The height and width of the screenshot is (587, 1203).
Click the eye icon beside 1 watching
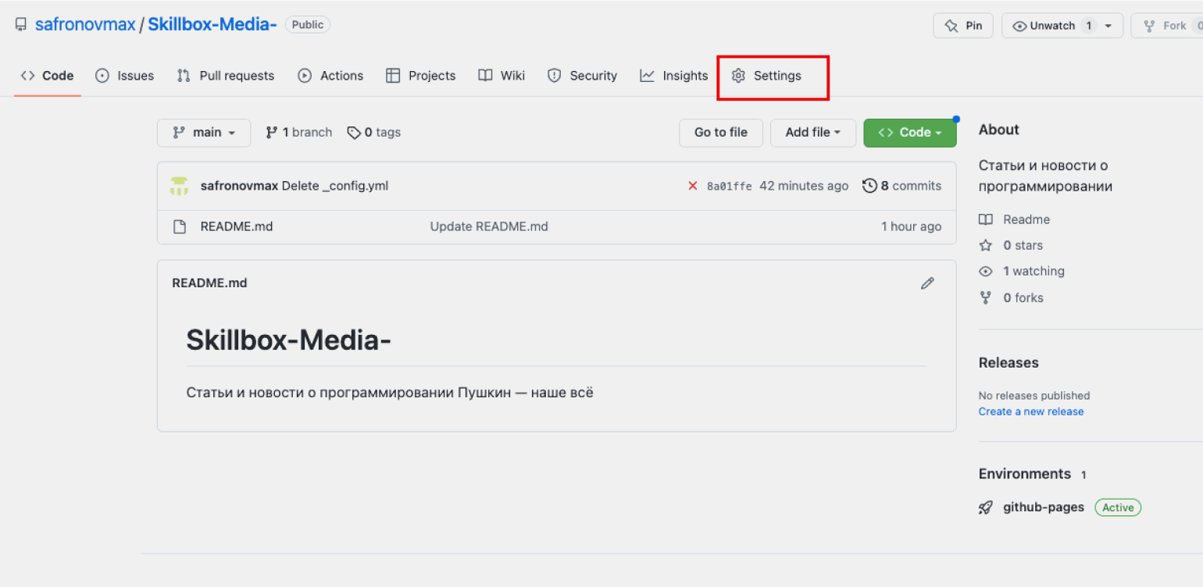click(986, 271)
